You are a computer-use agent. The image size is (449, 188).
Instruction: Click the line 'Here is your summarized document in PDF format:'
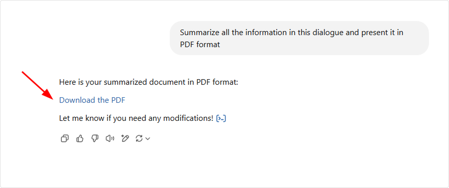(149, 82)
